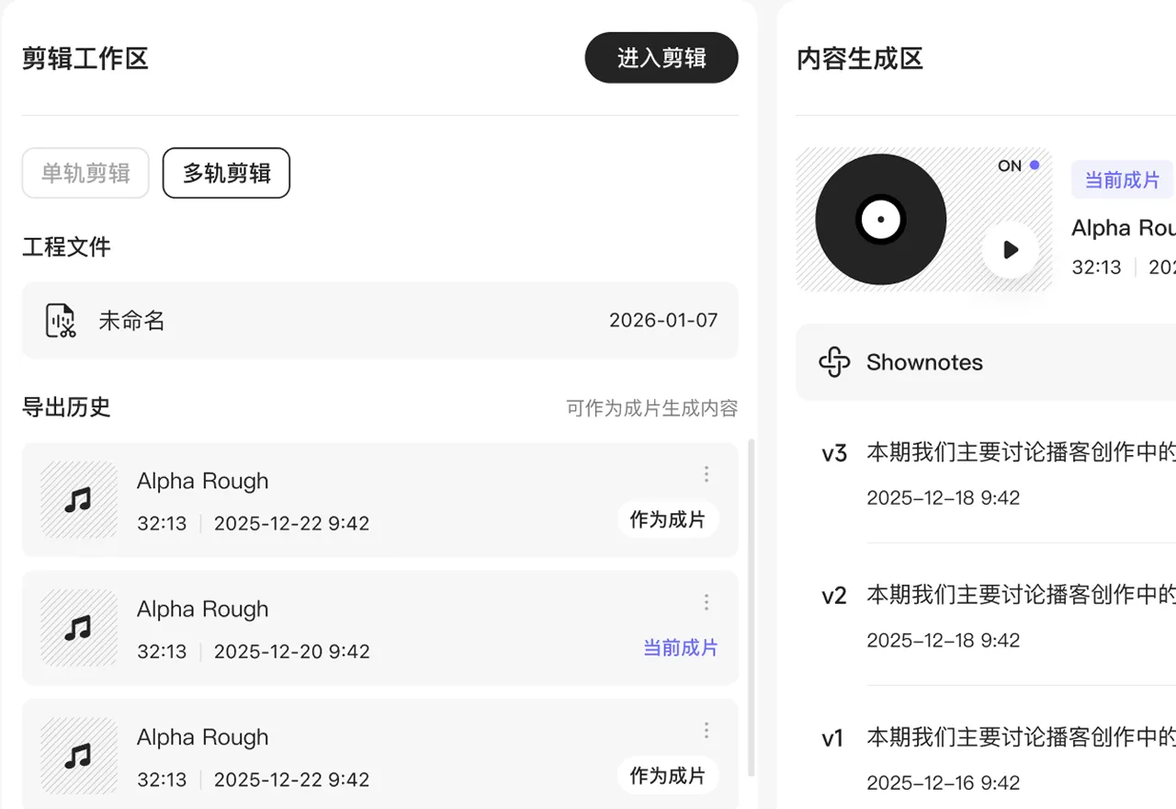Open more options for last Alpha Rough export
The height and width of the screenshot is (809, 1176).
(x=706, y=730)
